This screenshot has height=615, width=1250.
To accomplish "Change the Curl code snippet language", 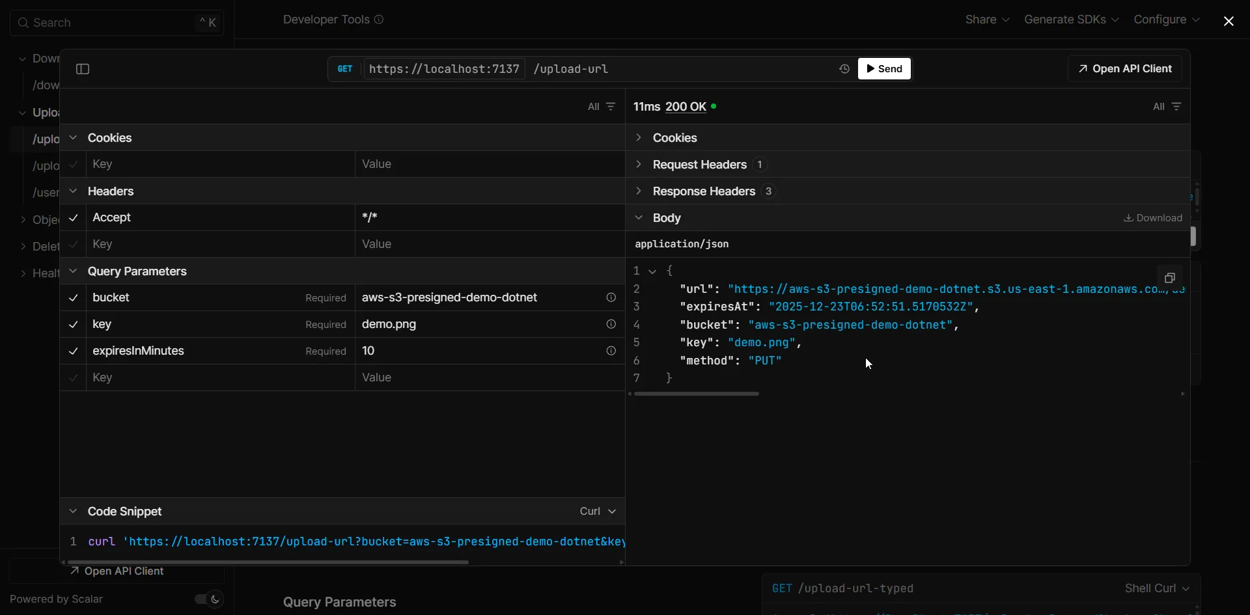I will (x=596, y=512).
